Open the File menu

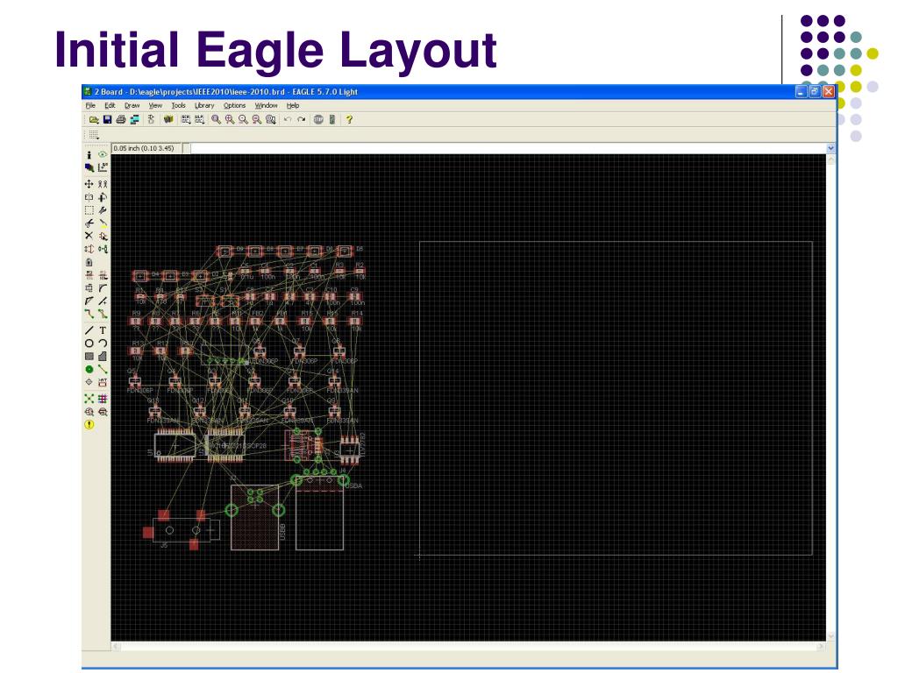point(90,106)
